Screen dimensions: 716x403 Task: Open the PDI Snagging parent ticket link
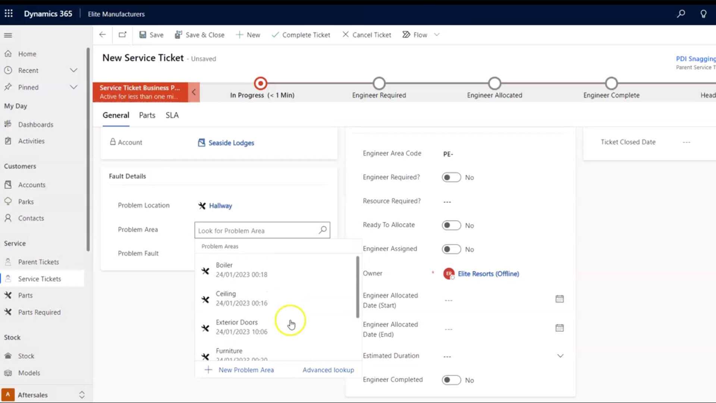[696, 59]
